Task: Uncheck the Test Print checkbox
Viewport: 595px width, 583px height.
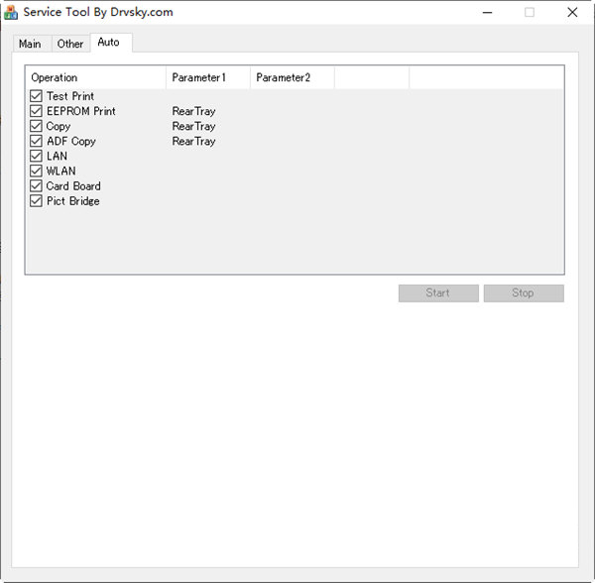Action: point(37,96)
